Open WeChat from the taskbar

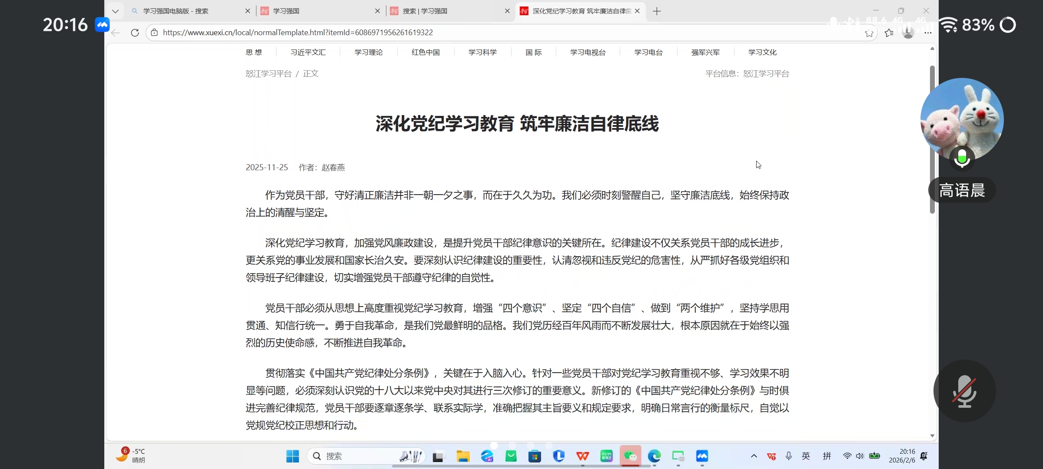[630, 456]
